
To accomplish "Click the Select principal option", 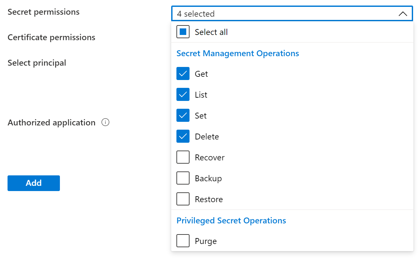I will click(x=37, y=62).
